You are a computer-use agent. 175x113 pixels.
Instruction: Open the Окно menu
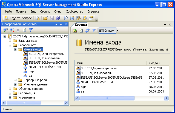click(58, 11)
